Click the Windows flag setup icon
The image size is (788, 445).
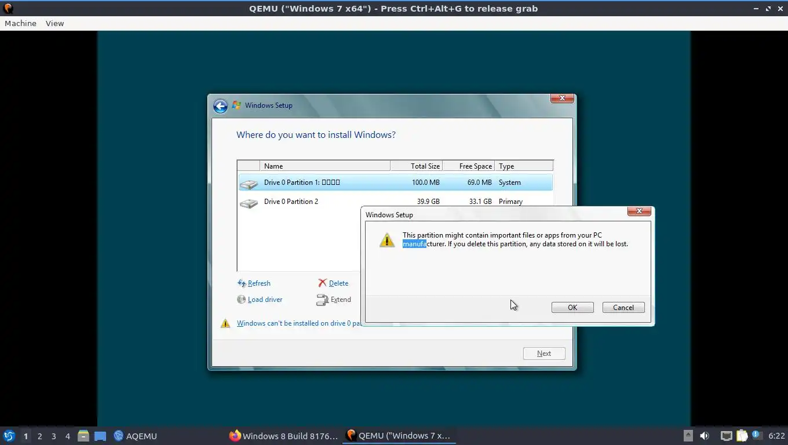(236, 105)
